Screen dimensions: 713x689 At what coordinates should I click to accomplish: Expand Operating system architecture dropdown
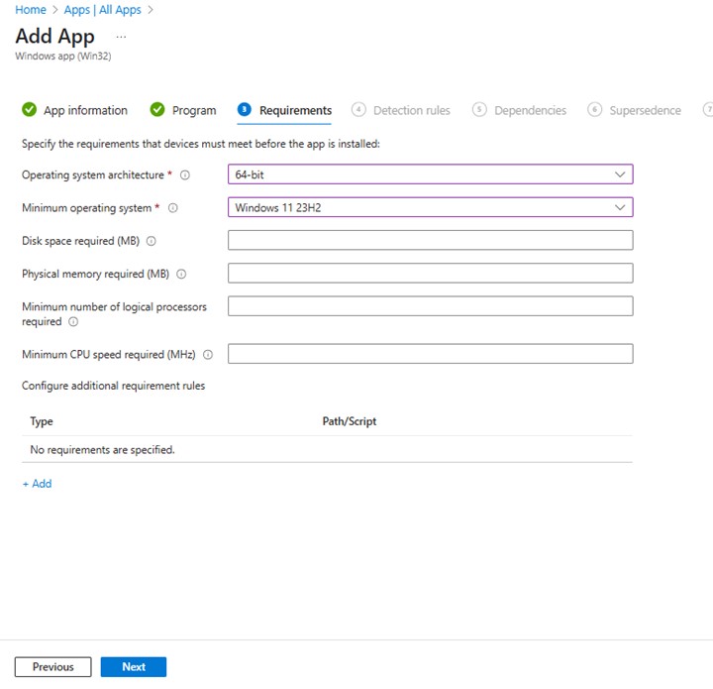point(430,174)
